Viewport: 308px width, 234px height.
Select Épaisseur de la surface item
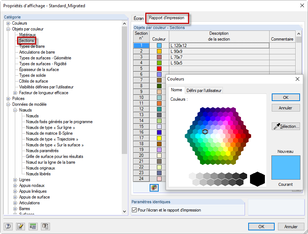tap(39, 70)
